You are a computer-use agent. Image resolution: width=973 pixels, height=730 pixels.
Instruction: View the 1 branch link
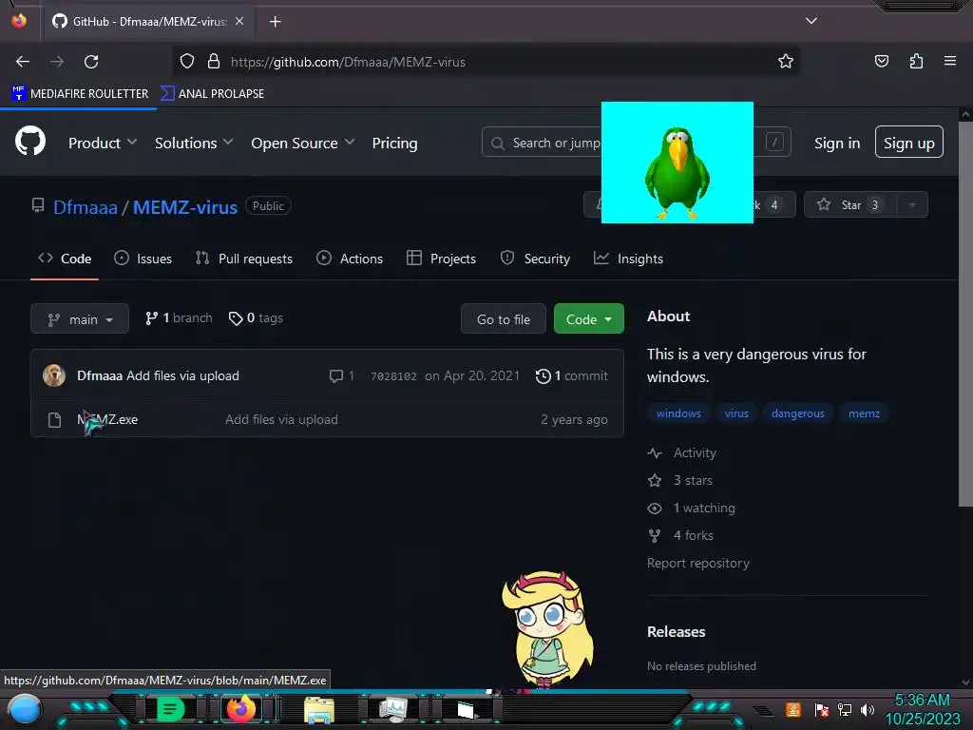(x=179, y=317)
